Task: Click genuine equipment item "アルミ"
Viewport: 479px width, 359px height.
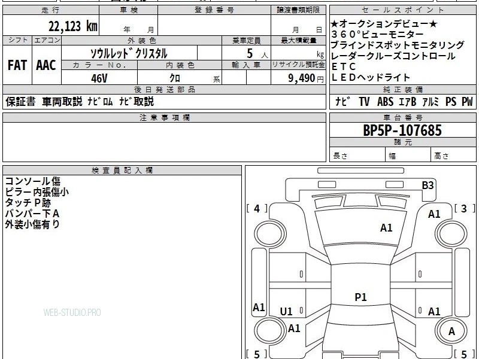Action: 431,102
